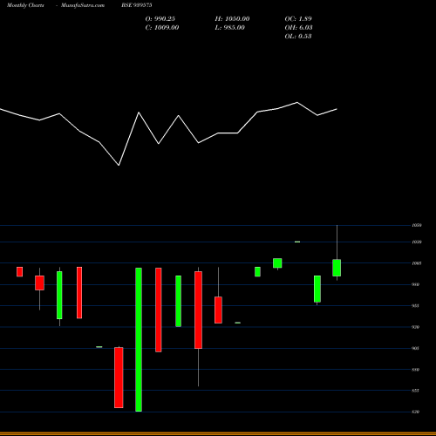Click the 820 price axis label

(x=416, y=412)
